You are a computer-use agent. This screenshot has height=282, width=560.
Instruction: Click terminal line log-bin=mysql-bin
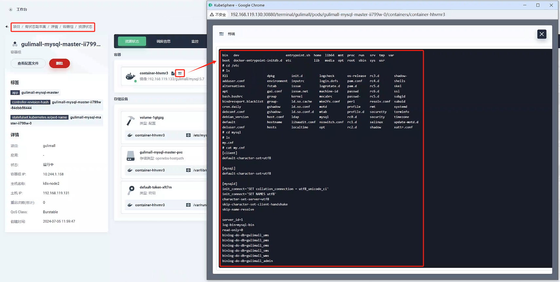tap(238, 225)
